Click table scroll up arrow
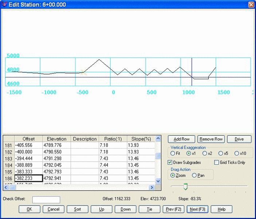 [x=158, y=138]
